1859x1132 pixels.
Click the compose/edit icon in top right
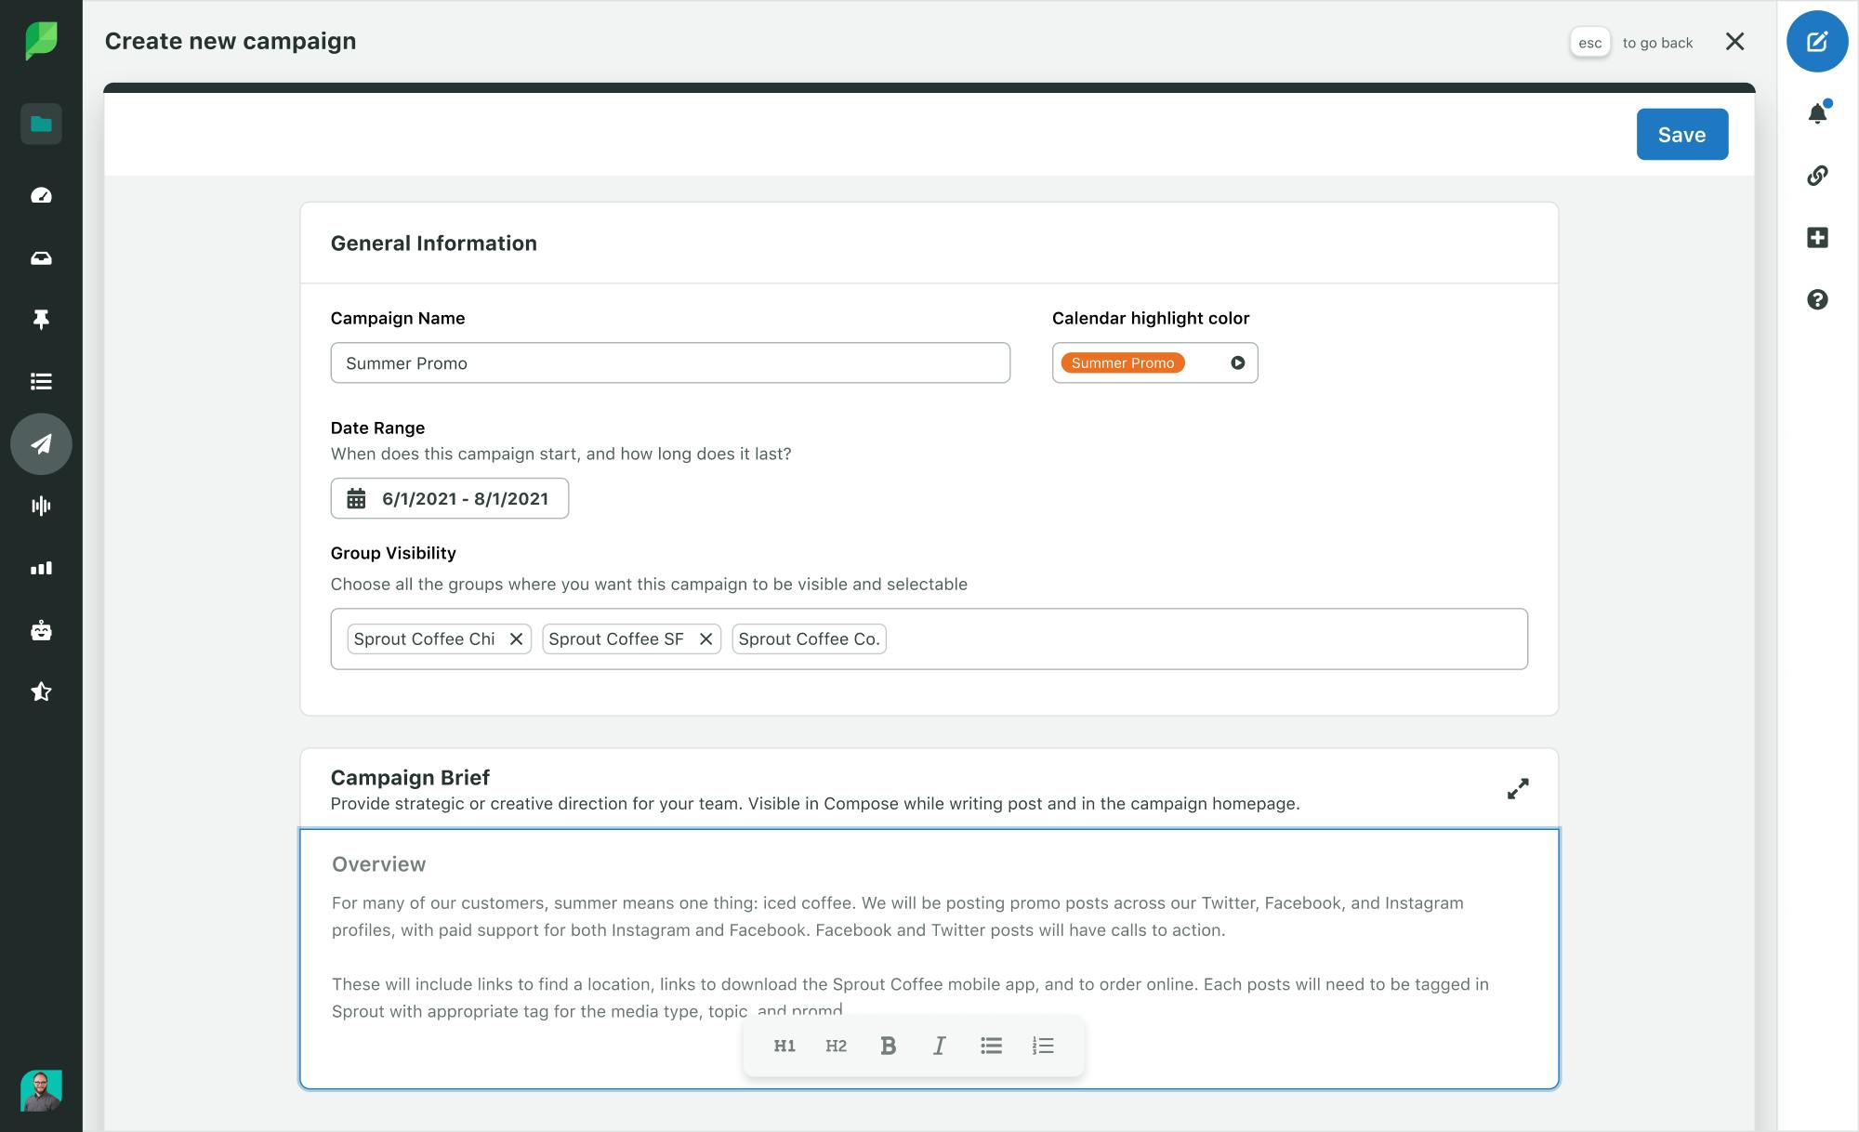pos(1816,40)
